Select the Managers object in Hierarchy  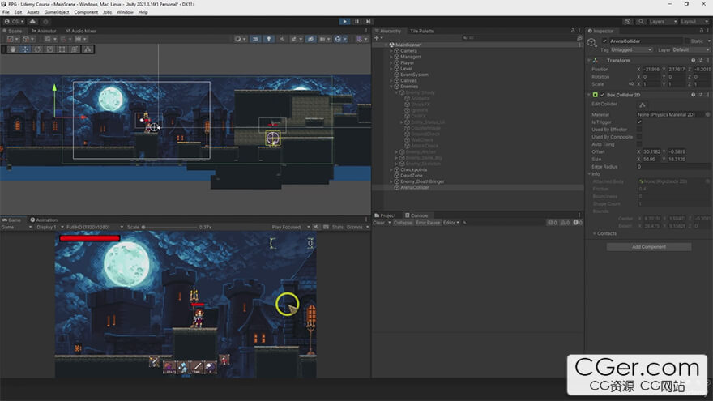(411, 57)
